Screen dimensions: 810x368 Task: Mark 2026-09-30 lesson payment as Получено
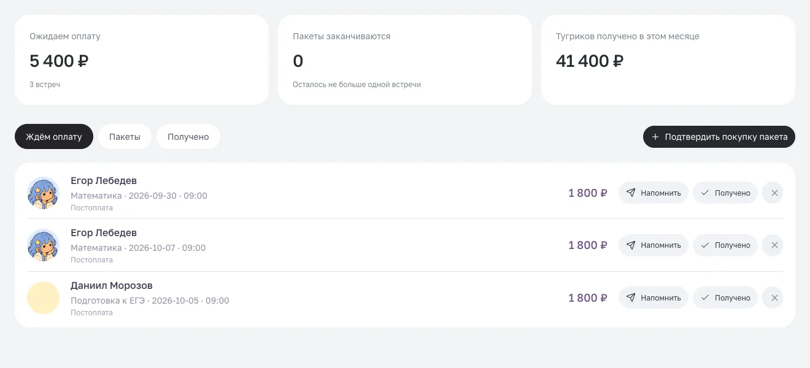pyautogui.click(x=725, y=193)
